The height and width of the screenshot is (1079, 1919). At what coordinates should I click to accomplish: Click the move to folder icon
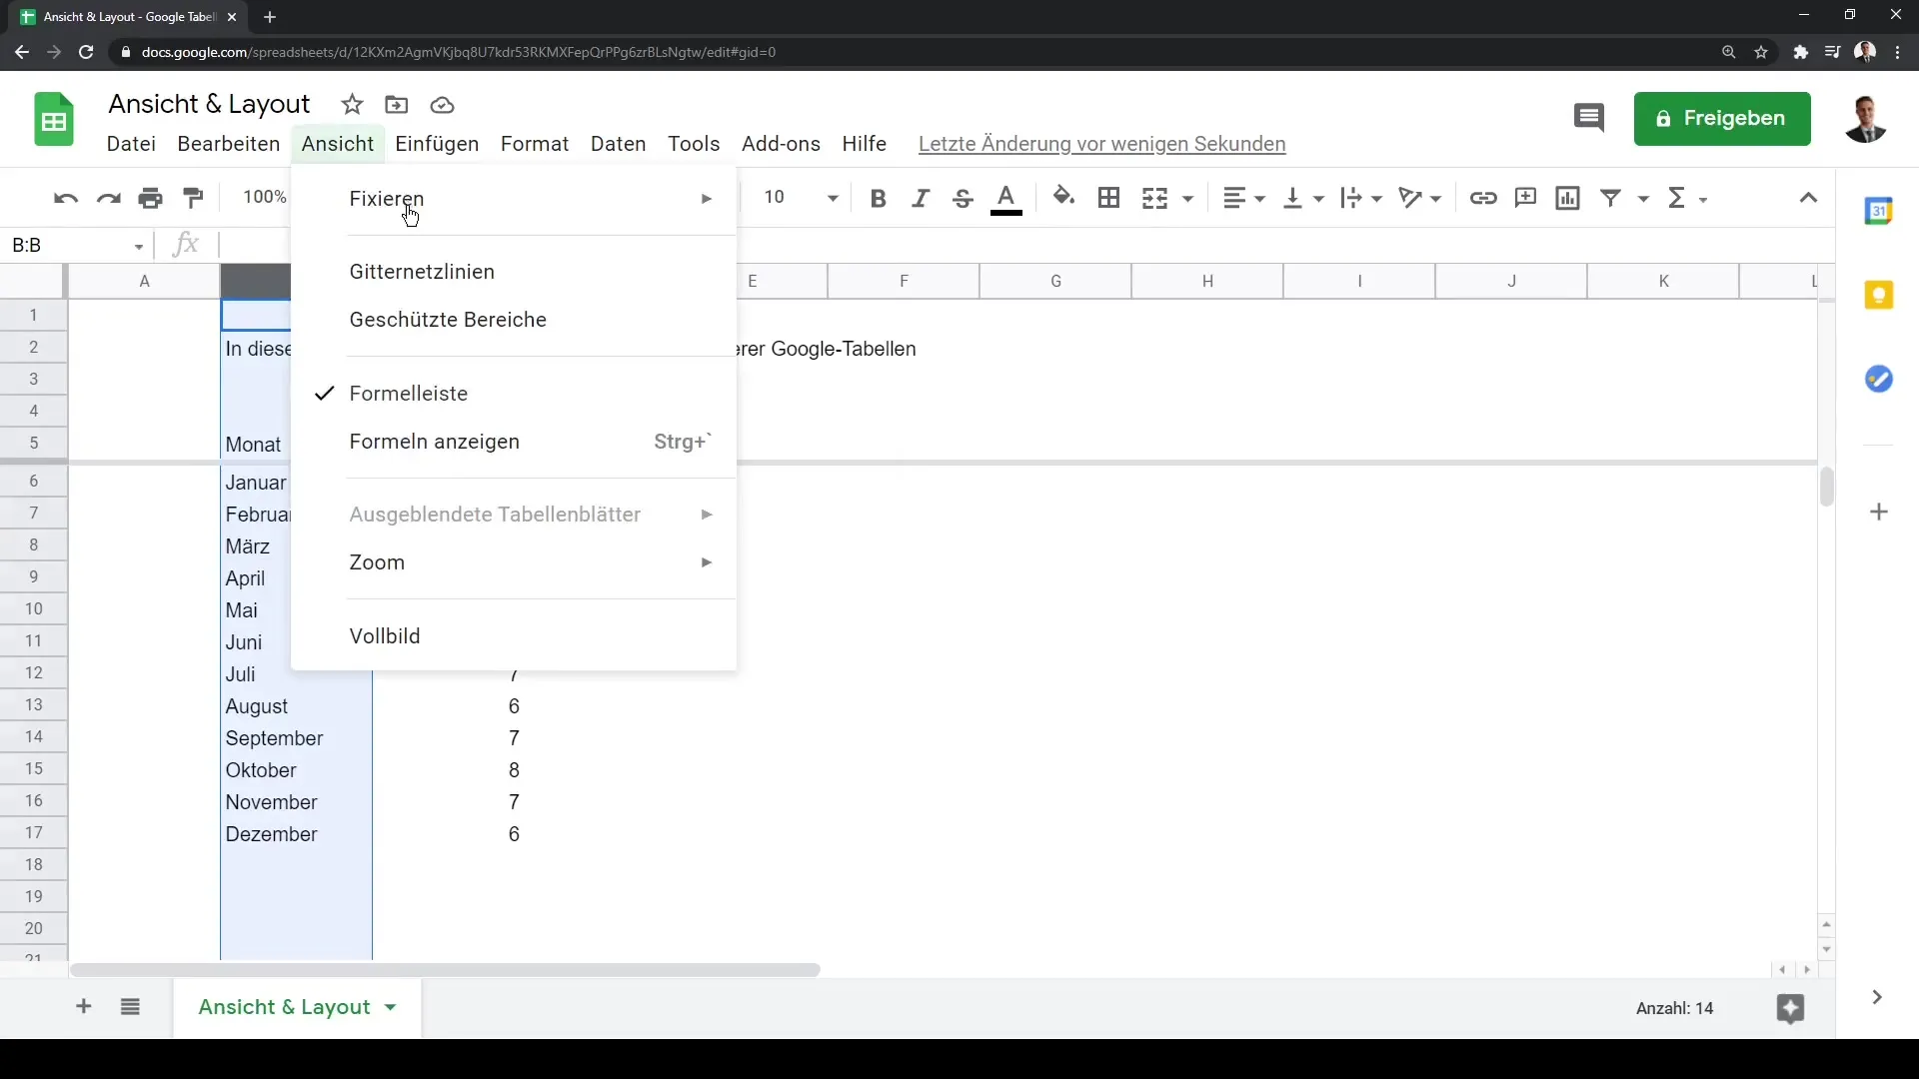click(x=397, y=105)
